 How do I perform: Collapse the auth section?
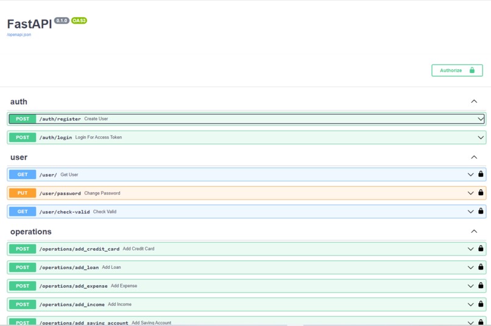click(474, 102)
